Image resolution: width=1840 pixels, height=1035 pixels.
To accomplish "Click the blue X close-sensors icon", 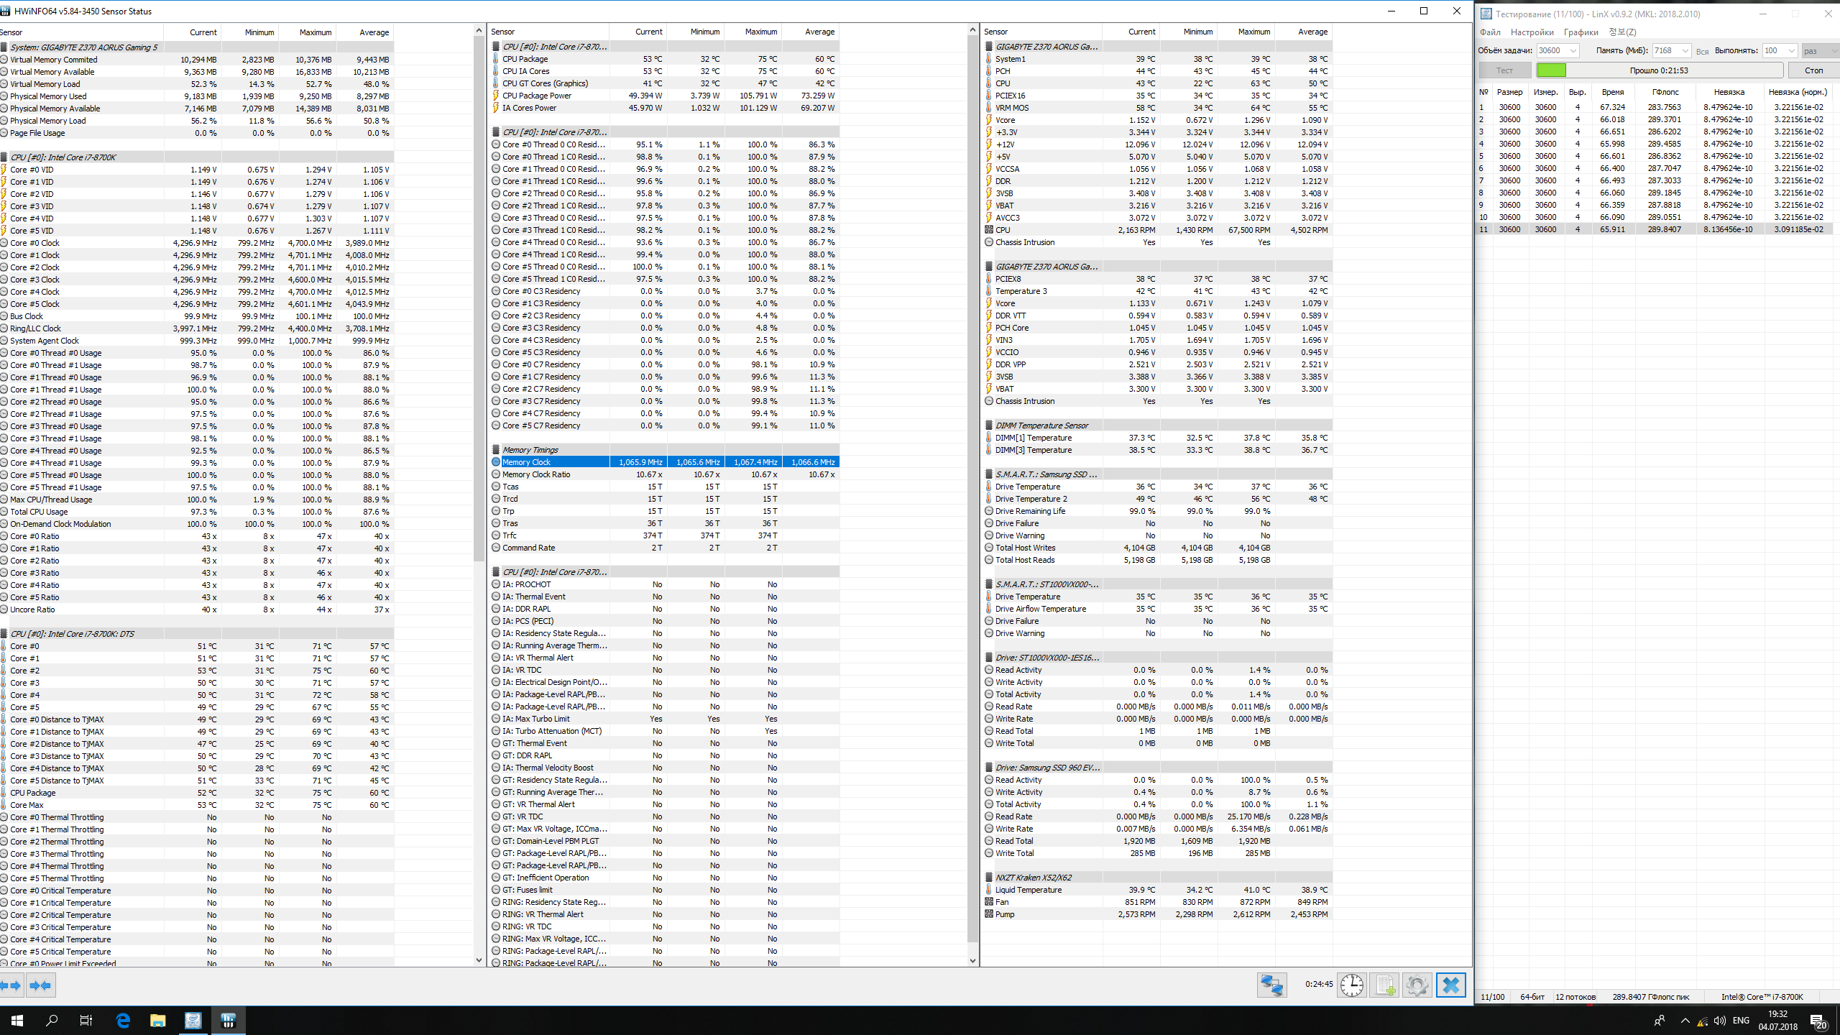I will tap(1450, 985).
